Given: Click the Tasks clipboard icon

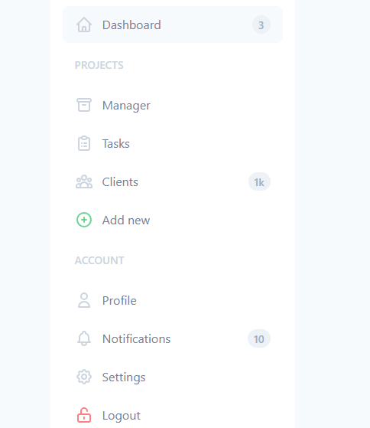Looking at the screenshot, I should pos(84,143).
